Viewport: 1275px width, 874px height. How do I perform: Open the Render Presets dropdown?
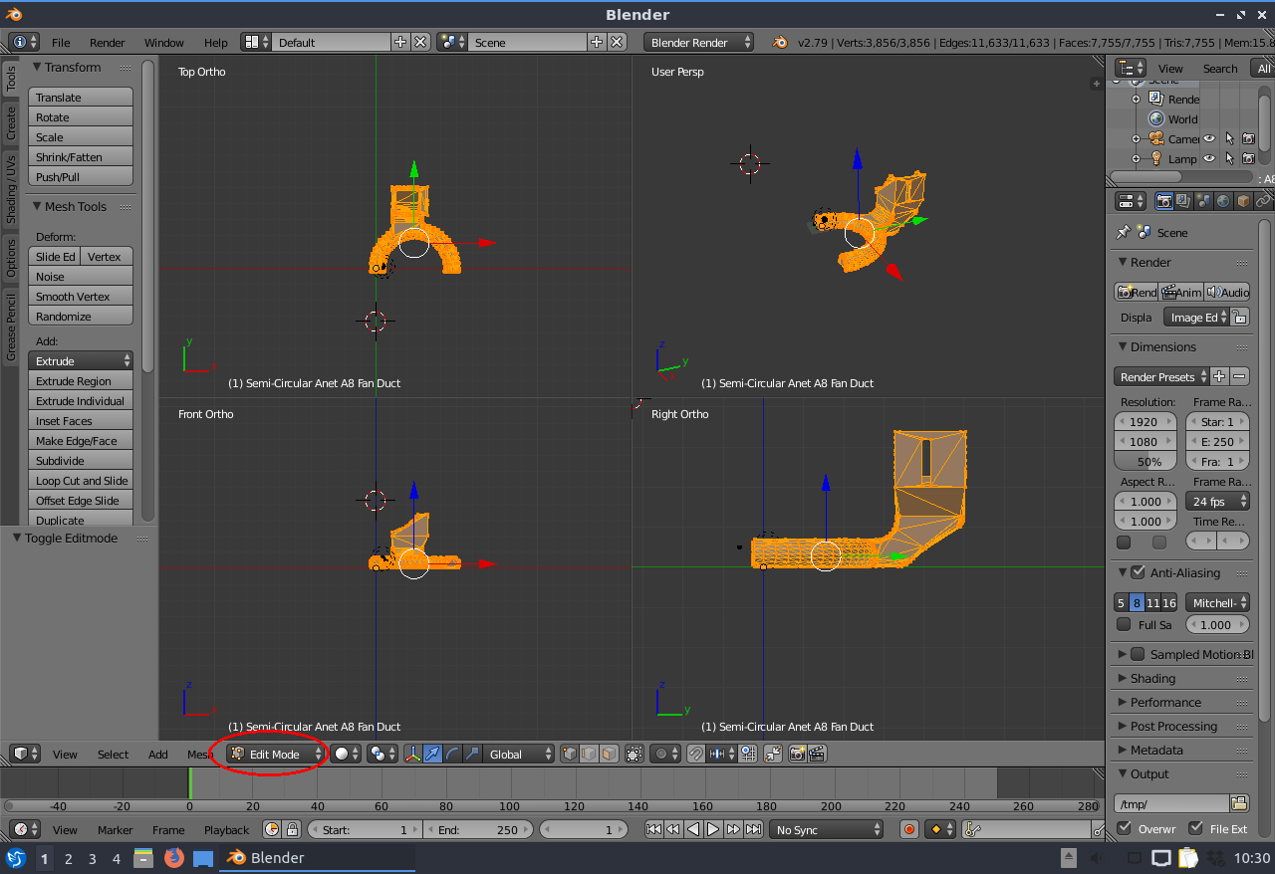coord(1161,377)
